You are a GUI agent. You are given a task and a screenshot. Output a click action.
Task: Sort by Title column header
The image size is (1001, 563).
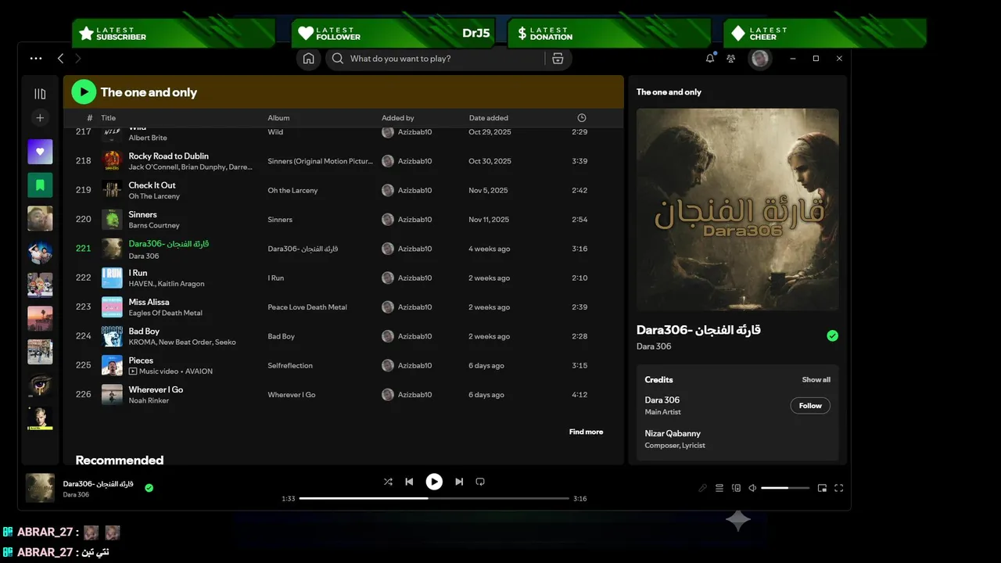[108, 118]
